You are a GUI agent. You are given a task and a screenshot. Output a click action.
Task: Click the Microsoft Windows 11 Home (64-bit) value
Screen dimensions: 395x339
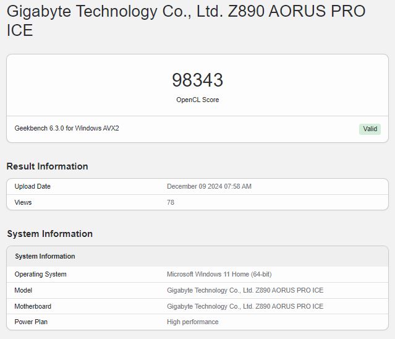219,274
